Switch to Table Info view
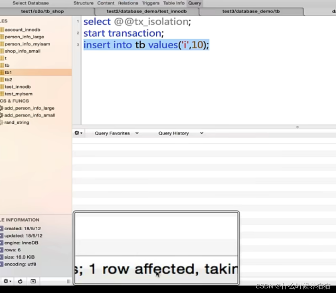The image size is (336, 293). 174,3
